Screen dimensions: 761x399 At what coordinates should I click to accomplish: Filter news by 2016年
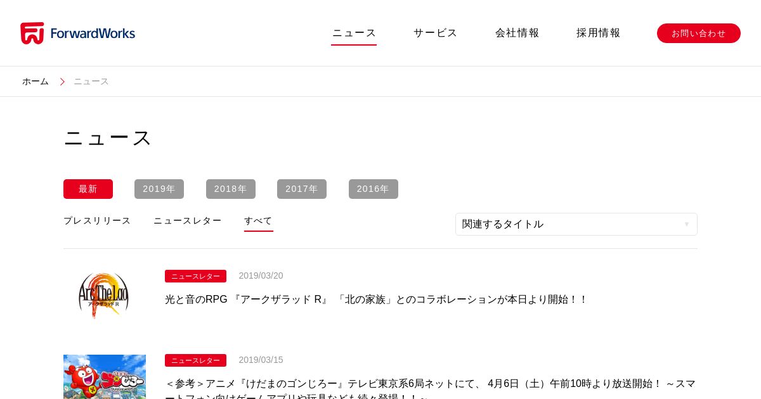click(x=374, y=189)
